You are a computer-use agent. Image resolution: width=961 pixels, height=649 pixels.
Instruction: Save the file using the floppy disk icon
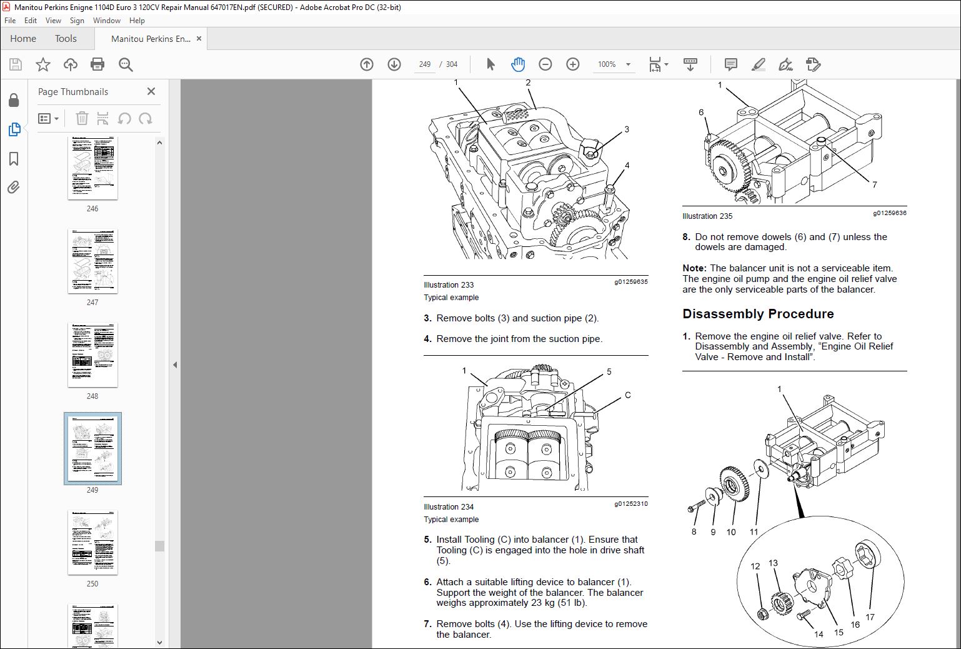[16, 64]
